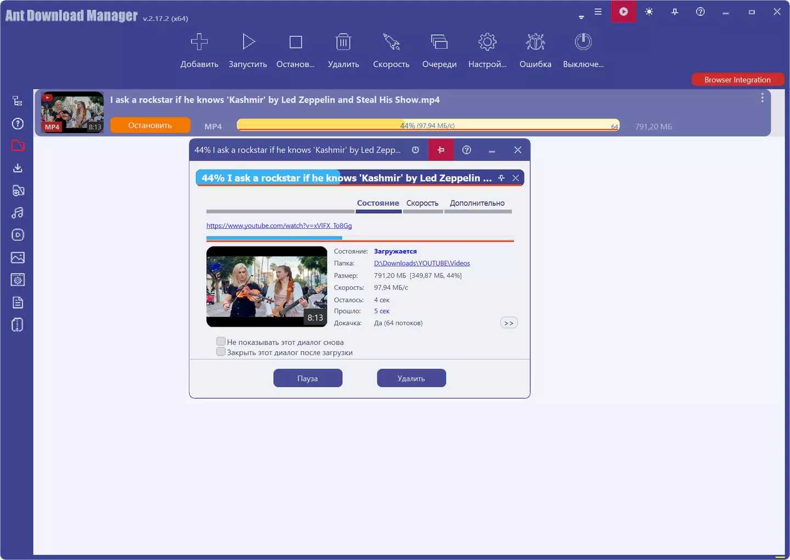790x560 pixels.
Task: Open the small dropdown arrow in the title bar
Action: (581, 18)
